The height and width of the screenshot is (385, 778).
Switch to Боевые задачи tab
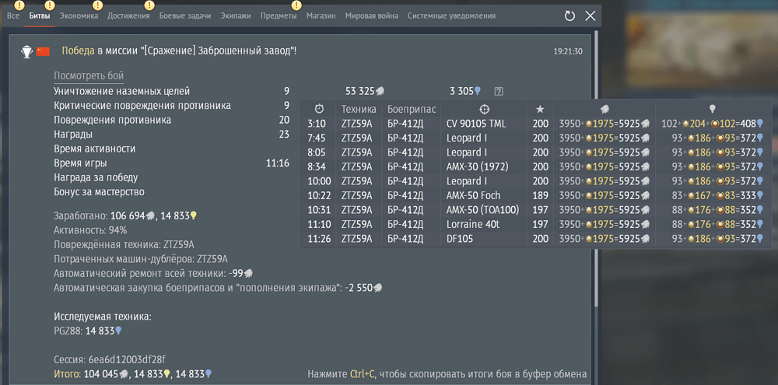[185, 16]
